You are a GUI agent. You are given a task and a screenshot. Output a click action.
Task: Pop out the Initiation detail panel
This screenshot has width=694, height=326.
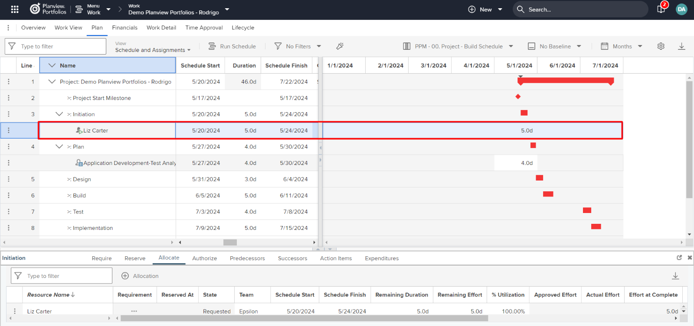pyautogui.click(x=679, y=258)
